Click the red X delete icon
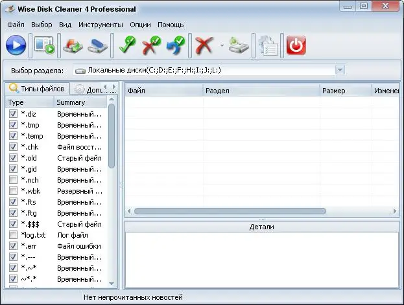 [204, 45]
